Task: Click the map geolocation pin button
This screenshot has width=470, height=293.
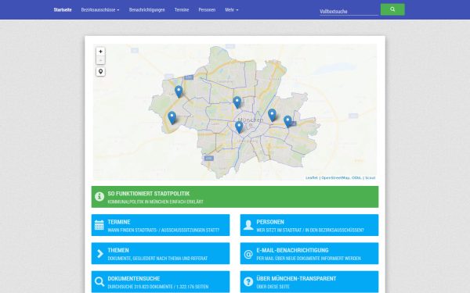Action: 100,72
